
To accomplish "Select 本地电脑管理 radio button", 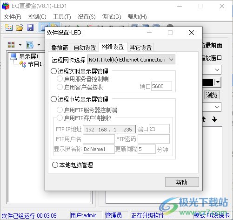I will coord(55,165).
